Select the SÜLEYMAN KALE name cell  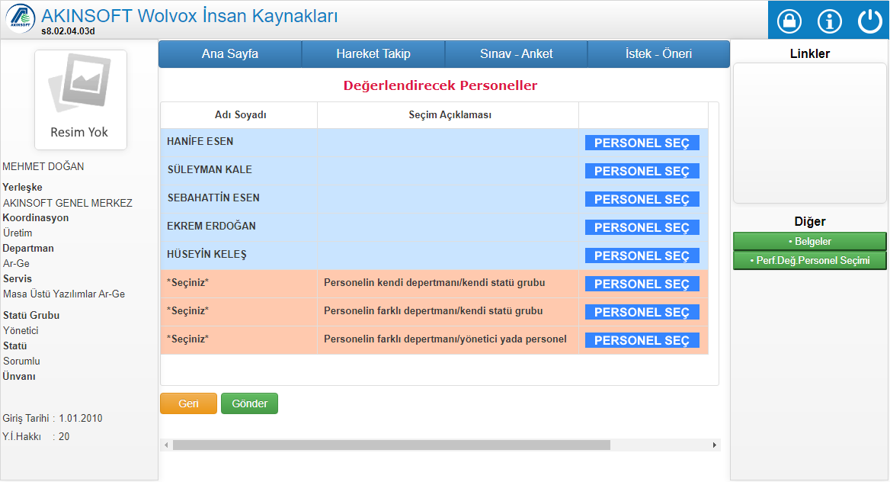239,171
